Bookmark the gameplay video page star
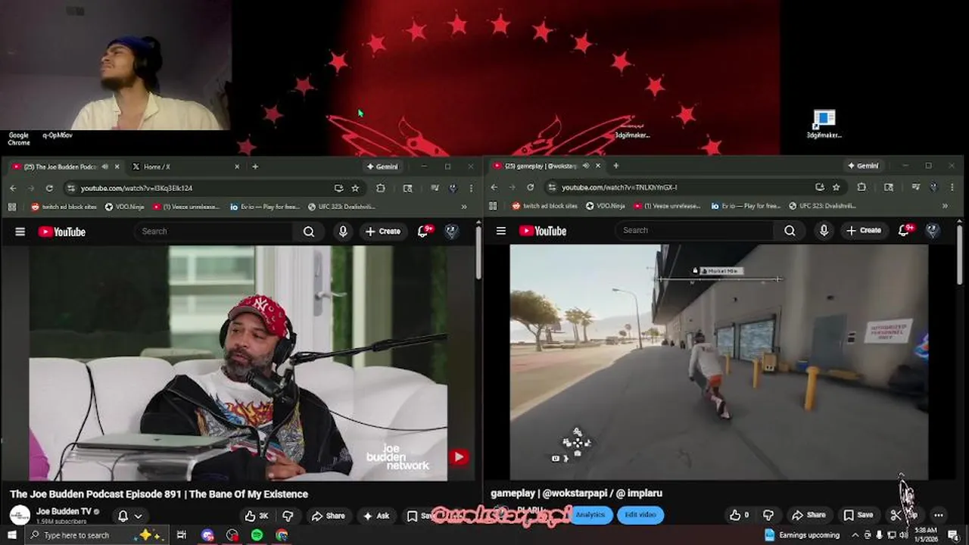 tap(836, 187)
